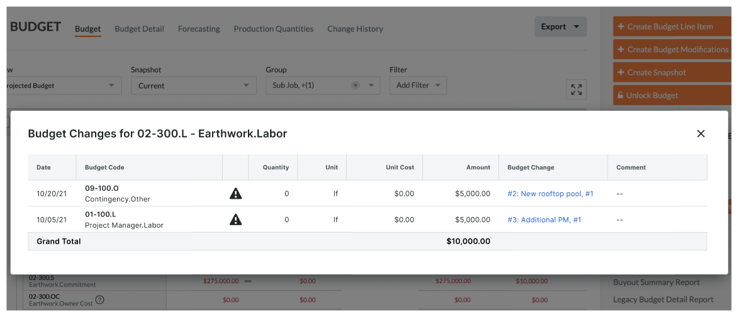Open Legacy Budget Detail Report

click(x=663, y=300)
